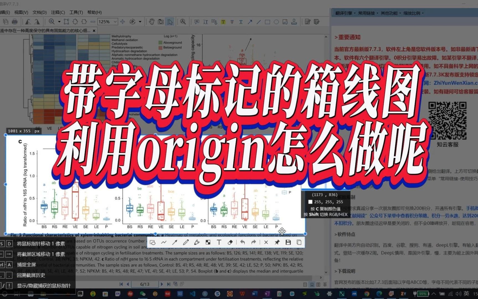Image resolution: width=478 pixels, height=299 pixels.
Task: Close the open PDF document tab
Action: pos(94,31)
